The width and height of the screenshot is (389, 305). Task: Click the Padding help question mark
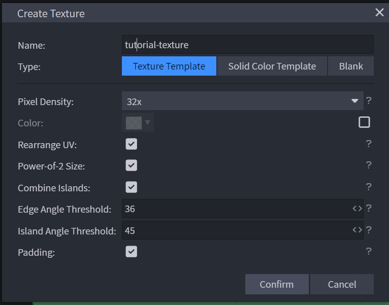point(369,251)
